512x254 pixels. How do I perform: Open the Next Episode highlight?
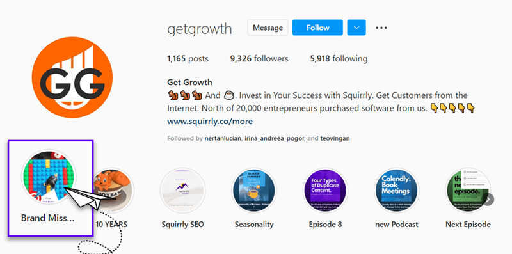(468, 190)
